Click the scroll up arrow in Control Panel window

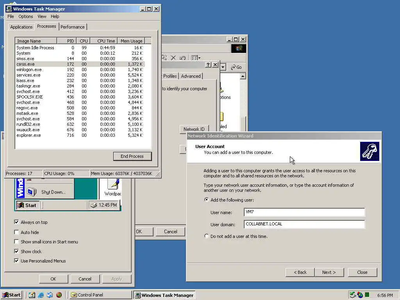[243, 76]
